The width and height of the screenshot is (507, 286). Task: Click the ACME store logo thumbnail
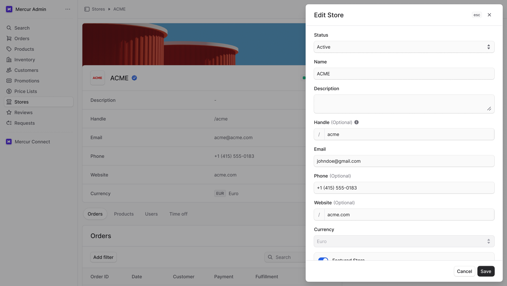[x=97, y=78]
